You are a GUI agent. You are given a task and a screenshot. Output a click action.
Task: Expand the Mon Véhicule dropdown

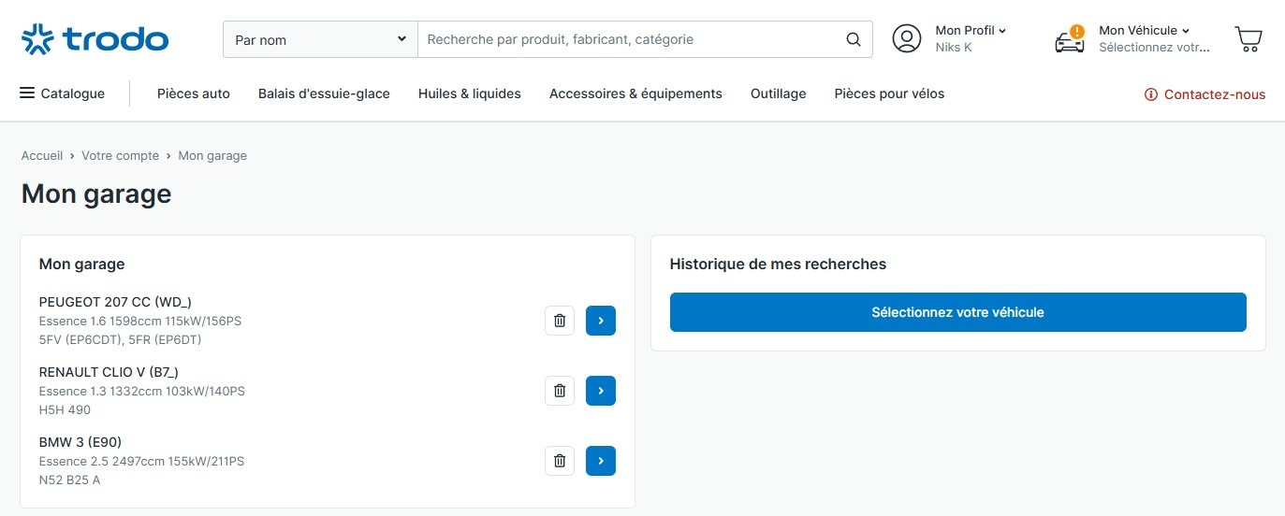pyautogui.click(x=1144, y=31)
